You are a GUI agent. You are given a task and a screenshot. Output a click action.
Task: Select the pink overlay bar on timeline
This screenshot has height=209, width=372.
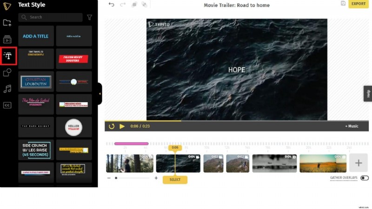point(131,144)
